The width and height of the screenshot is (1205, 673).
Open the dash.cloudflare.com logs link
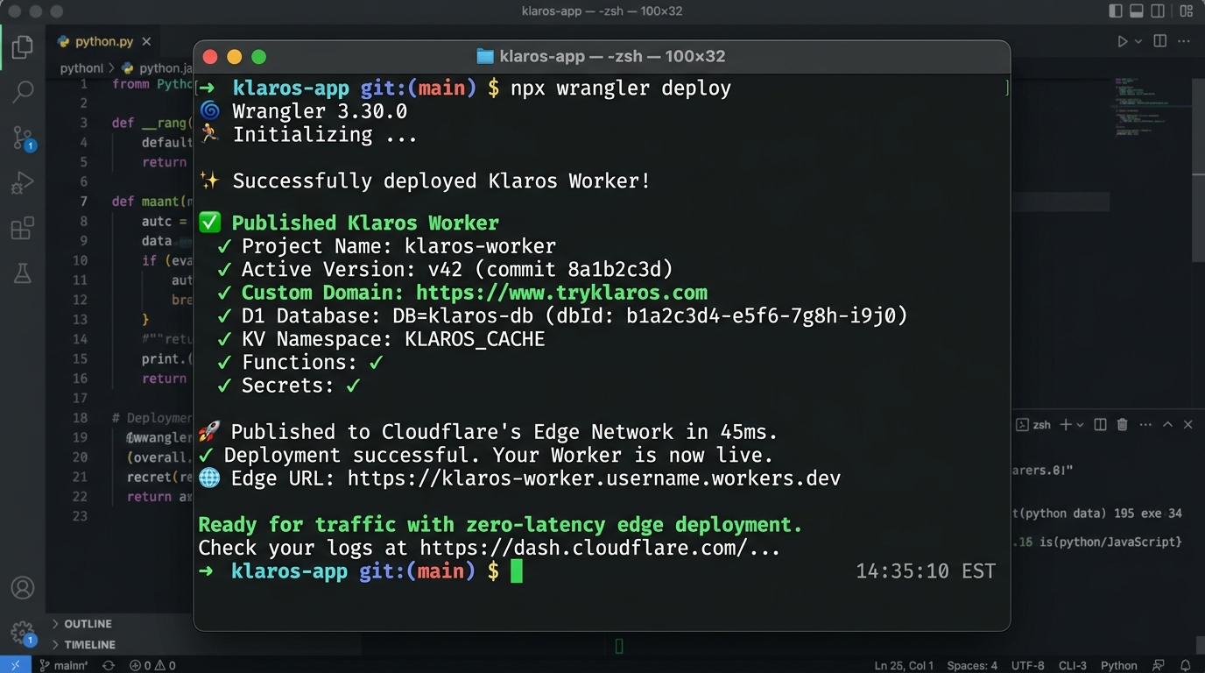point(600,548)
